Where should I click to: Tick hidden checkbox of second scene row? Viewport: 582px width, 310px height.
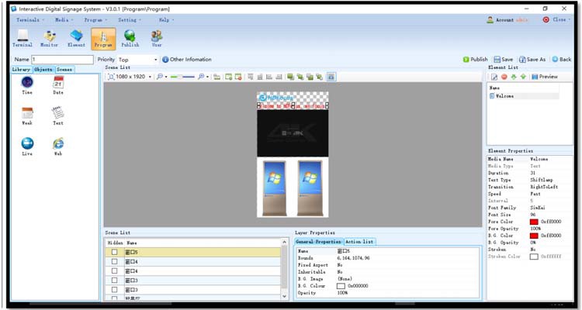tap(114, 261)
